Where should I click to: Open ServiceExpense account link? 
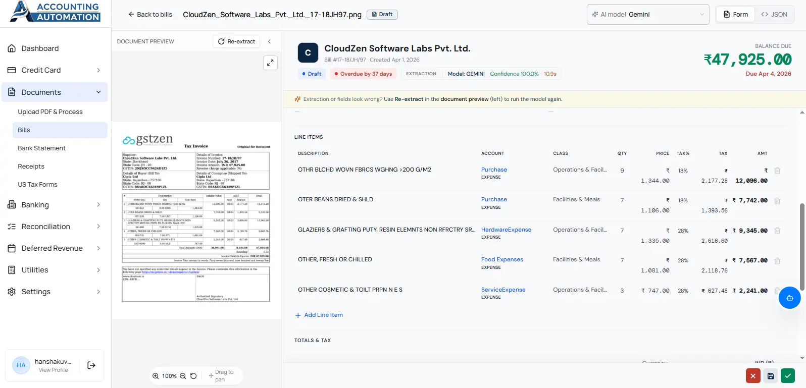click(x=503, y=290)
